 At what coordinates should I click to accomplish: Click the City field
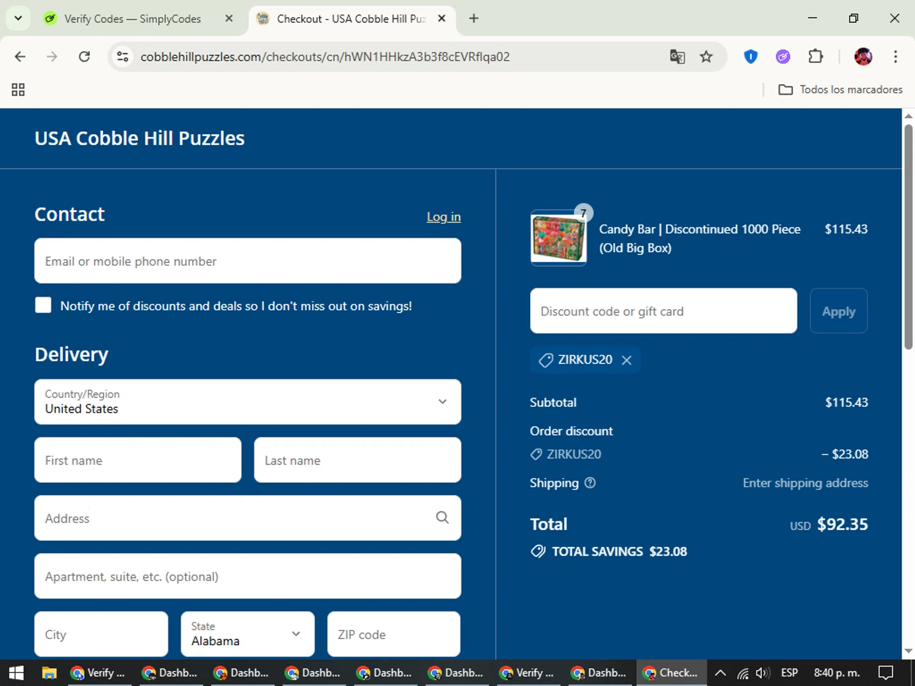101,634
